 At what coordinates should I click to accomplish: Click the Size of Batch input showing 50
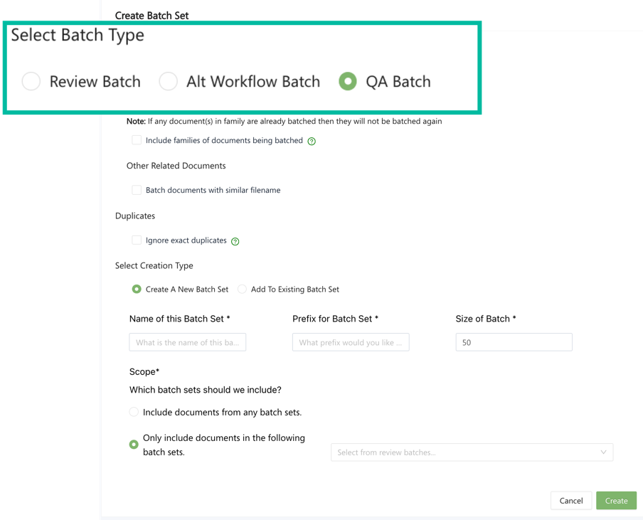coord(514,342)
